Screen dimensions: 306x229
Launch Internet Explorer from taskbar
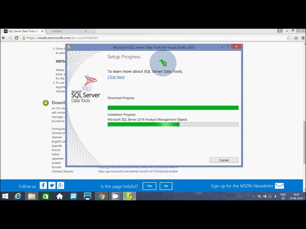click(18, 196)
